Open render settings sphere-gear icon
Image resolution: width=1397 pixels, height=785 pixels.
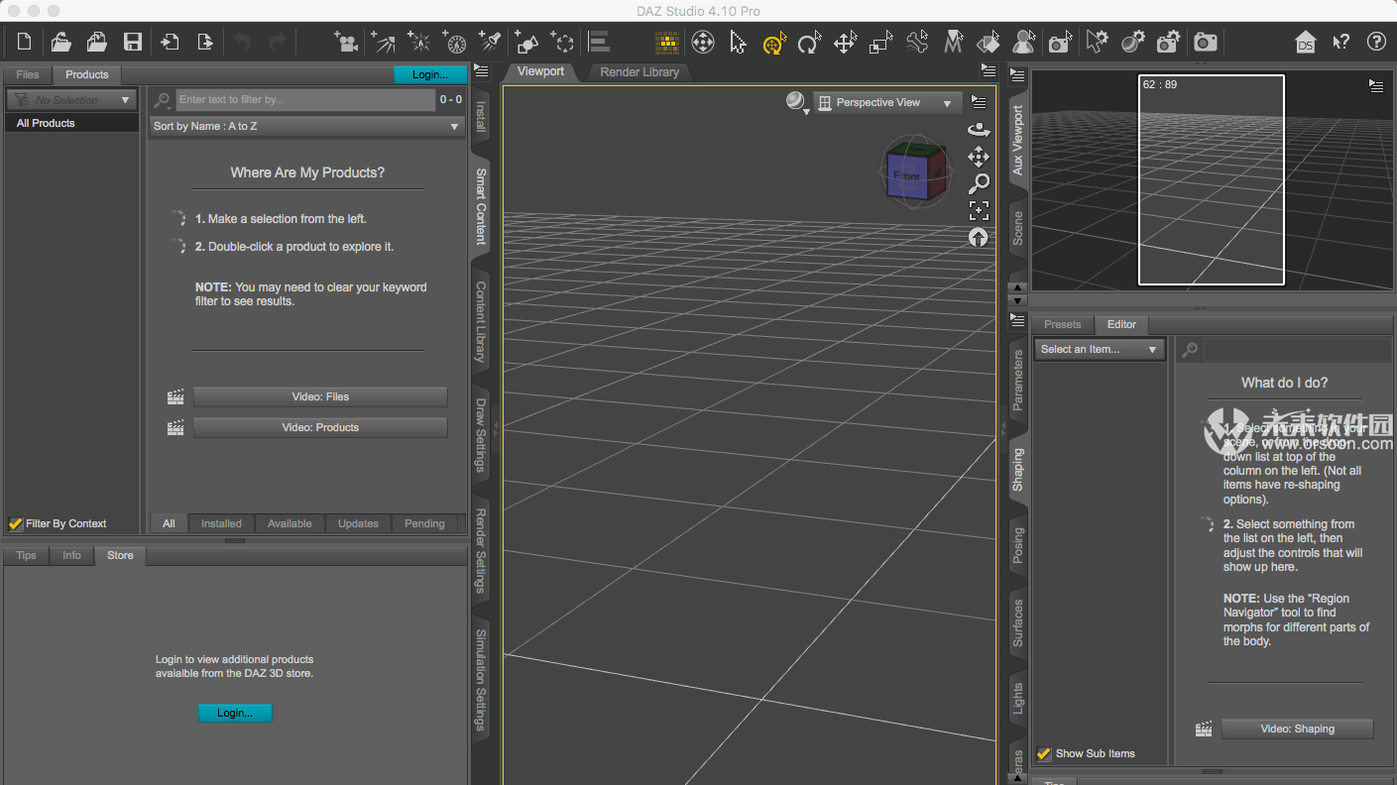pyautogui.click(x=1132, y=42)
